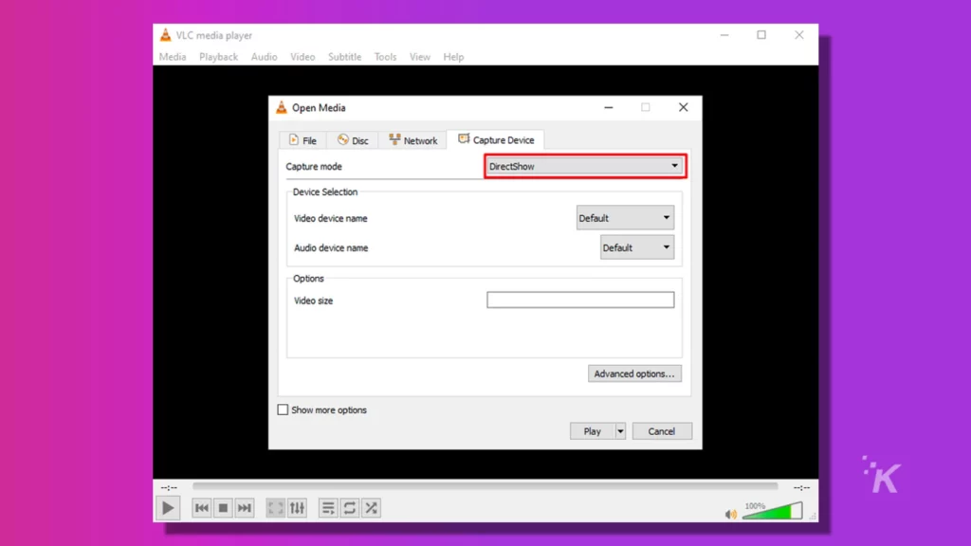Skip to previous media track
This screenshot has width=971, height=546.
coord(201,508)
